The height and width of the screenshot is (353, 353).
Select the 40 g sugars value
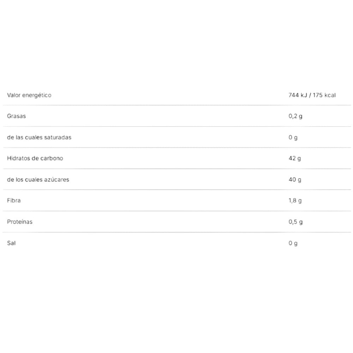(x=295, y=180)
